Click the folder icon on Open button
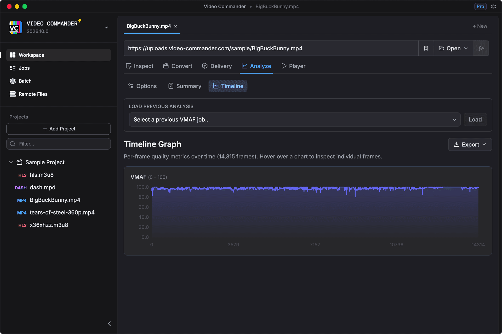This screenshot has height=334, width=502. (442, 48)
